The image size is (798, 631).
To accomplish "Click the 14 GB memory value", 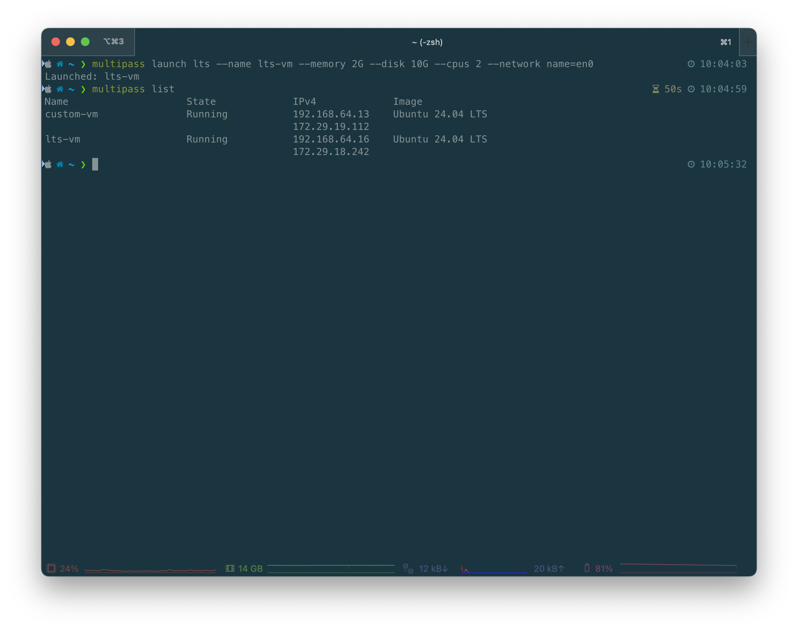I will tap(250, 569).
